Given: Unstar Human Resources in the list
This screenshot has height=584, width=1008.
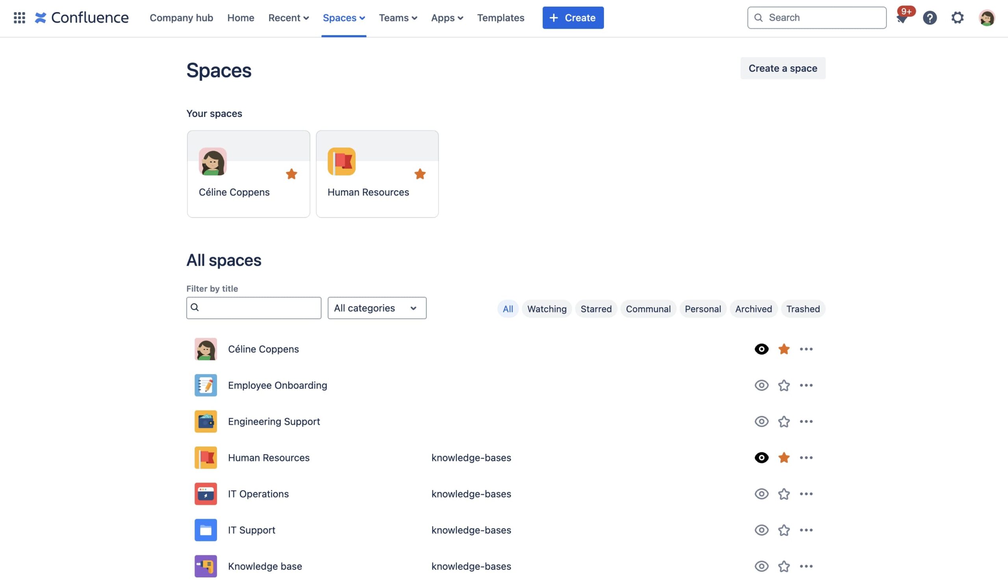Looking at the screenshot, I should 784,458.
